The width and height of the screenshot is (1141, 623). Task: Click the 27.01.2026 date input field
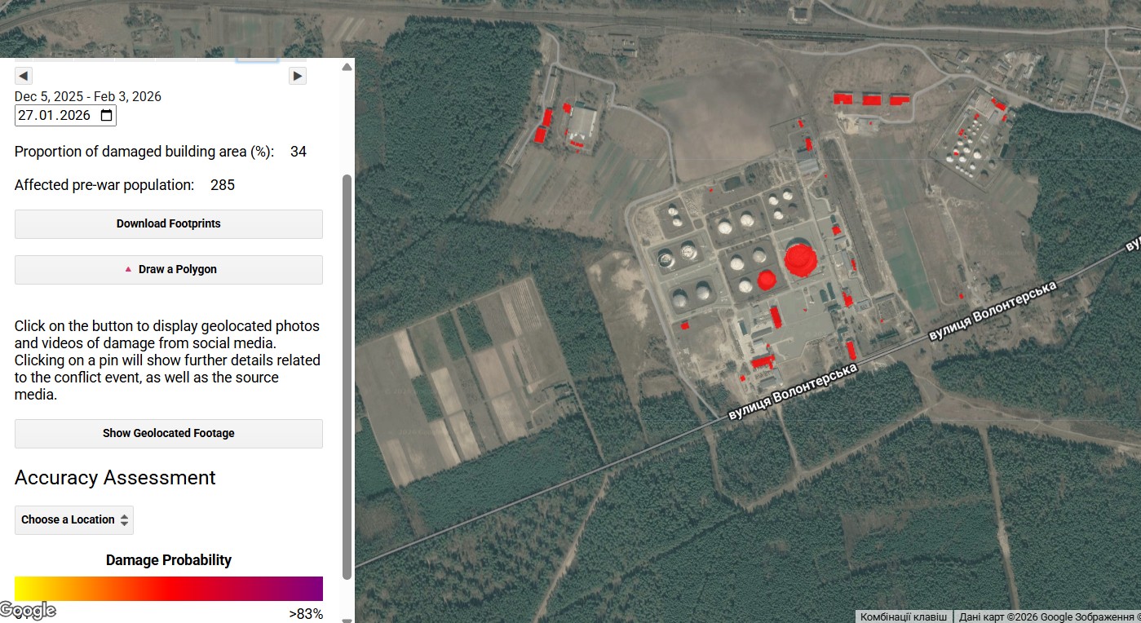click(x=57, y=116)
